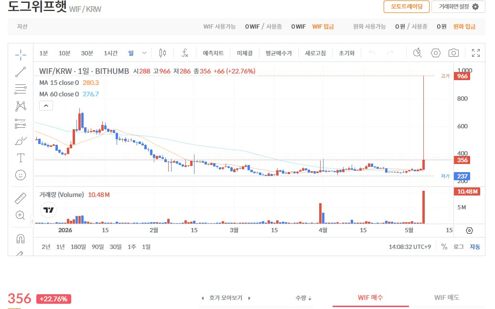Image resolution: width=495 pixels, height=309 pixels.
Task: Click the 356 current price label on axis
Action: pyautogui.click(x=462, y=160)
